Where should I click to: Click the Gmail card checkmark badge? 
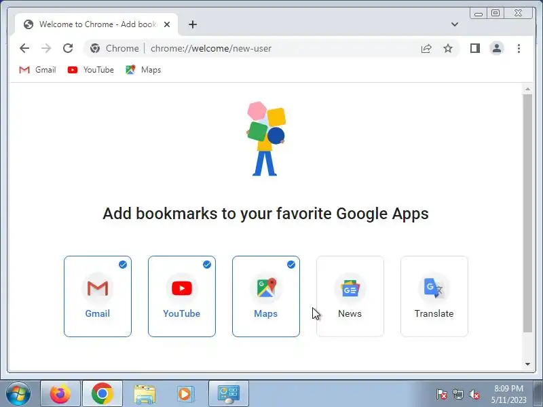click(x=123, y=265)
